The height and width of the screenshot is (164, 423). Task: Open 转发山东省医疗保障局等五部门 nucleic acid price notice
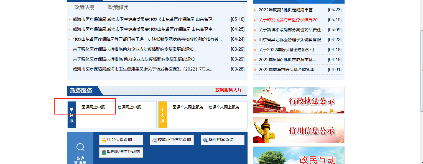click(147, 39)
